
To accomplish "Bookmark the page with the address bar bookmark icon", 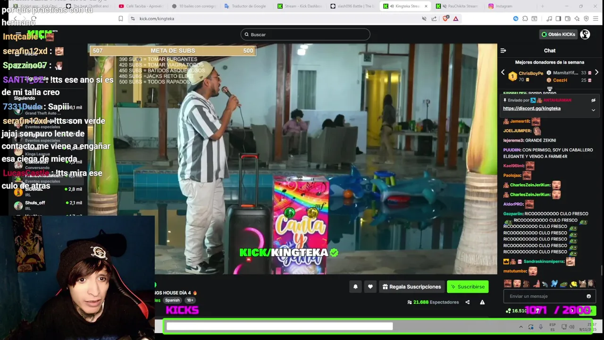I will (121, 18).
